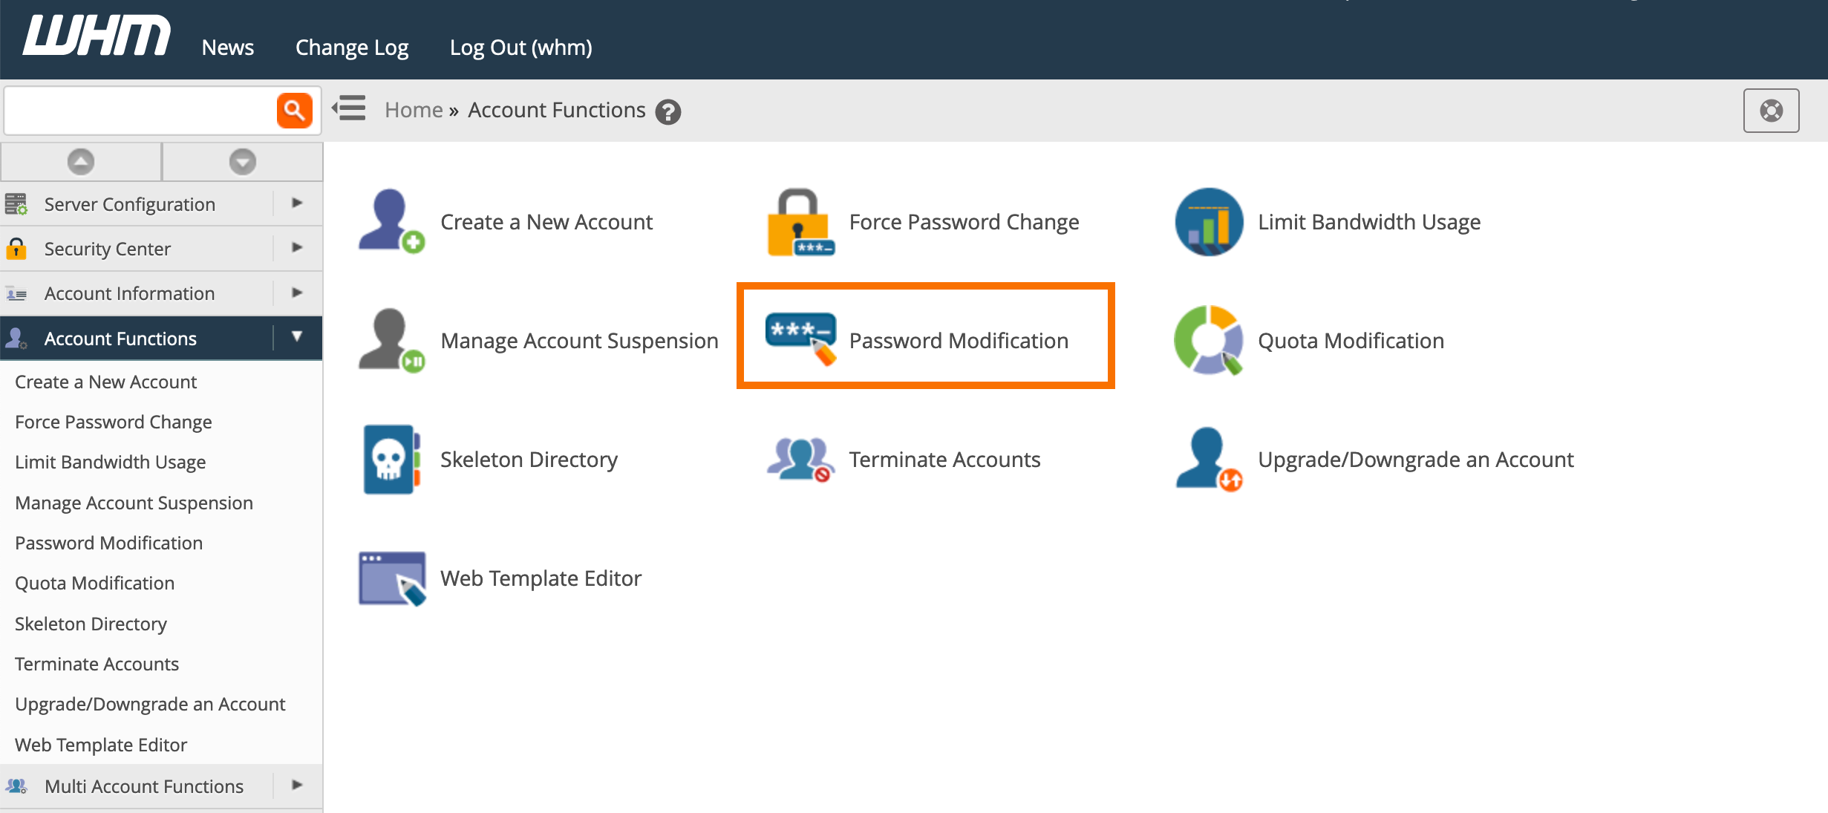Viewport: 1828px width, 813px height.
Task: Click sidebar Skeleton Directory item
Action: pyautogui.click(x=91, y=624)
